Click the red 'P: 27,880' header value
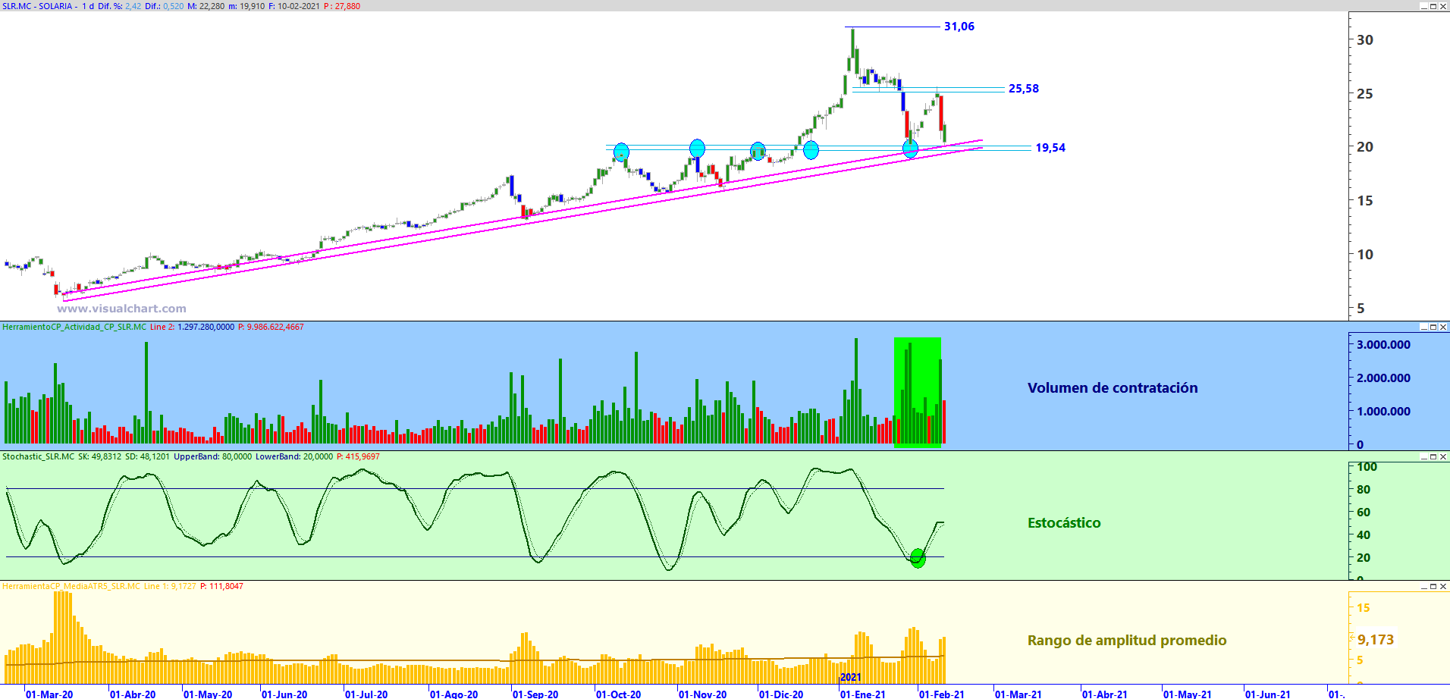This screenshot has height=699, width=1450. (x=342, y=6)
